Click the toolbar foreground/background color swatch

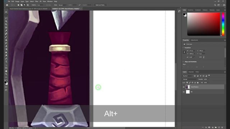coord(6,83)
